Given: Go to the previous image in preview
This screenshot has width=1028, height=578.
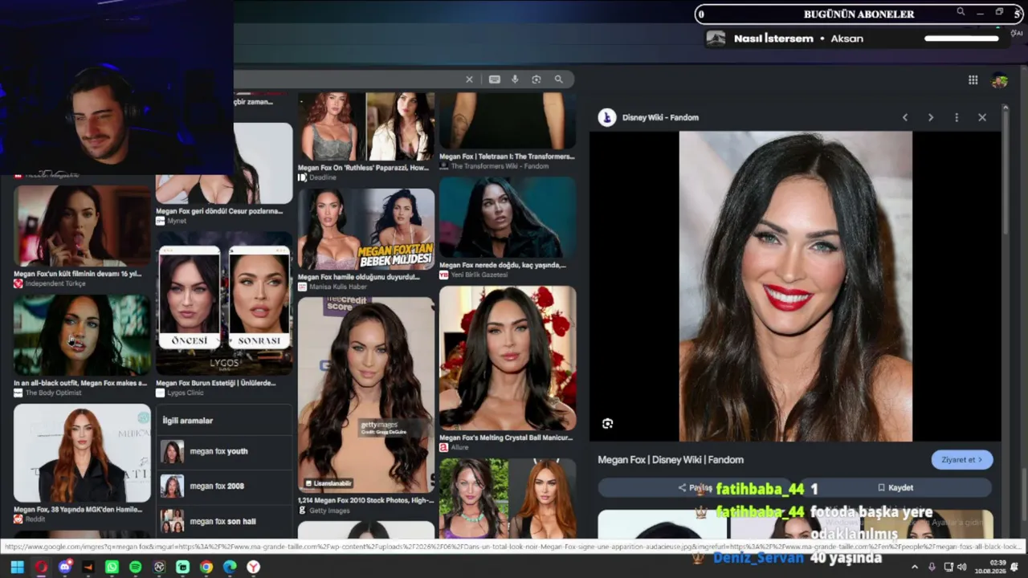Looking at the screenshot, I should pyautogui.click(x=905, y=117).
